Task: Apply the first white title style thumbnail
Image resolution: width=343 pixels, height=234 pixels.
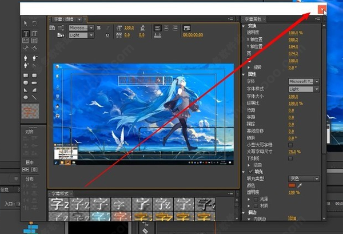Action: [58, 204]
